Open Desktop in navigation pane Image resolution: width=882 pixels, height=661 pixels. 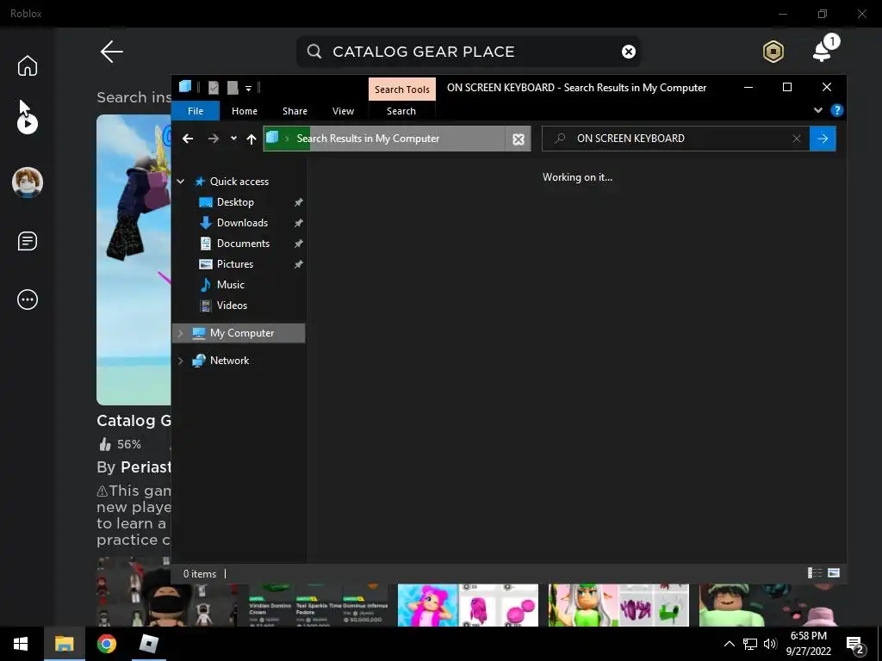[235, 201]
